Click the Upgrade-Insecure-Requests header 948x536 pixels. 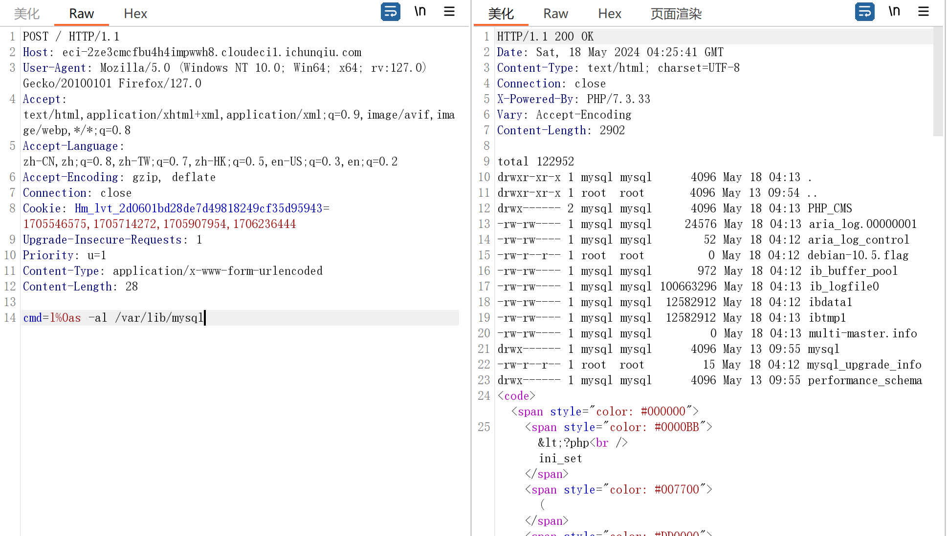(x=112, y=240)
